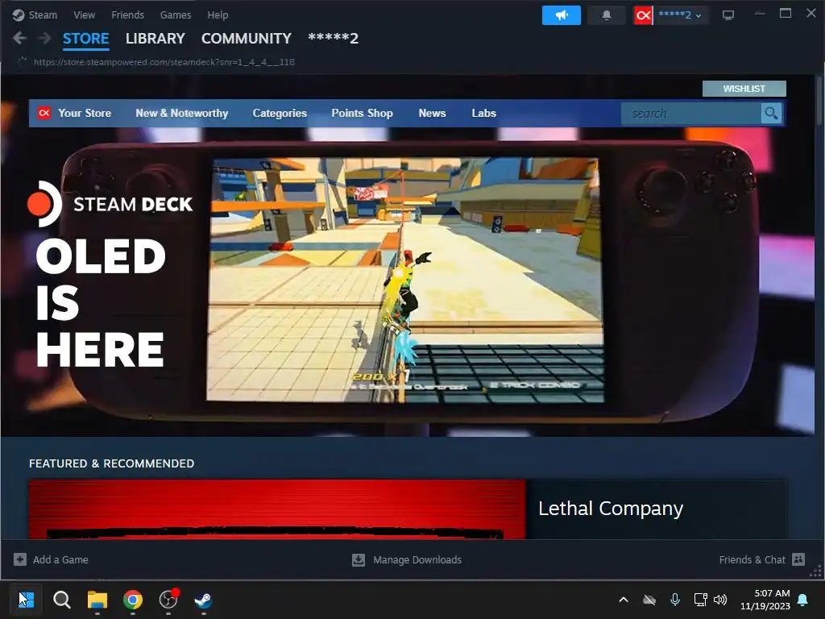The width and height of the screenshot is (825, 619).
Task: Open the Friends menu
Action: [x=127, y=15]
